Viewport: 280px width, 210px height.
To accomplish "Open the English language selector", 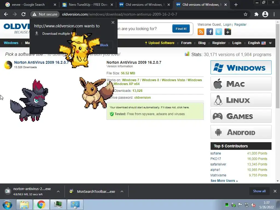I will click(257, 43).
